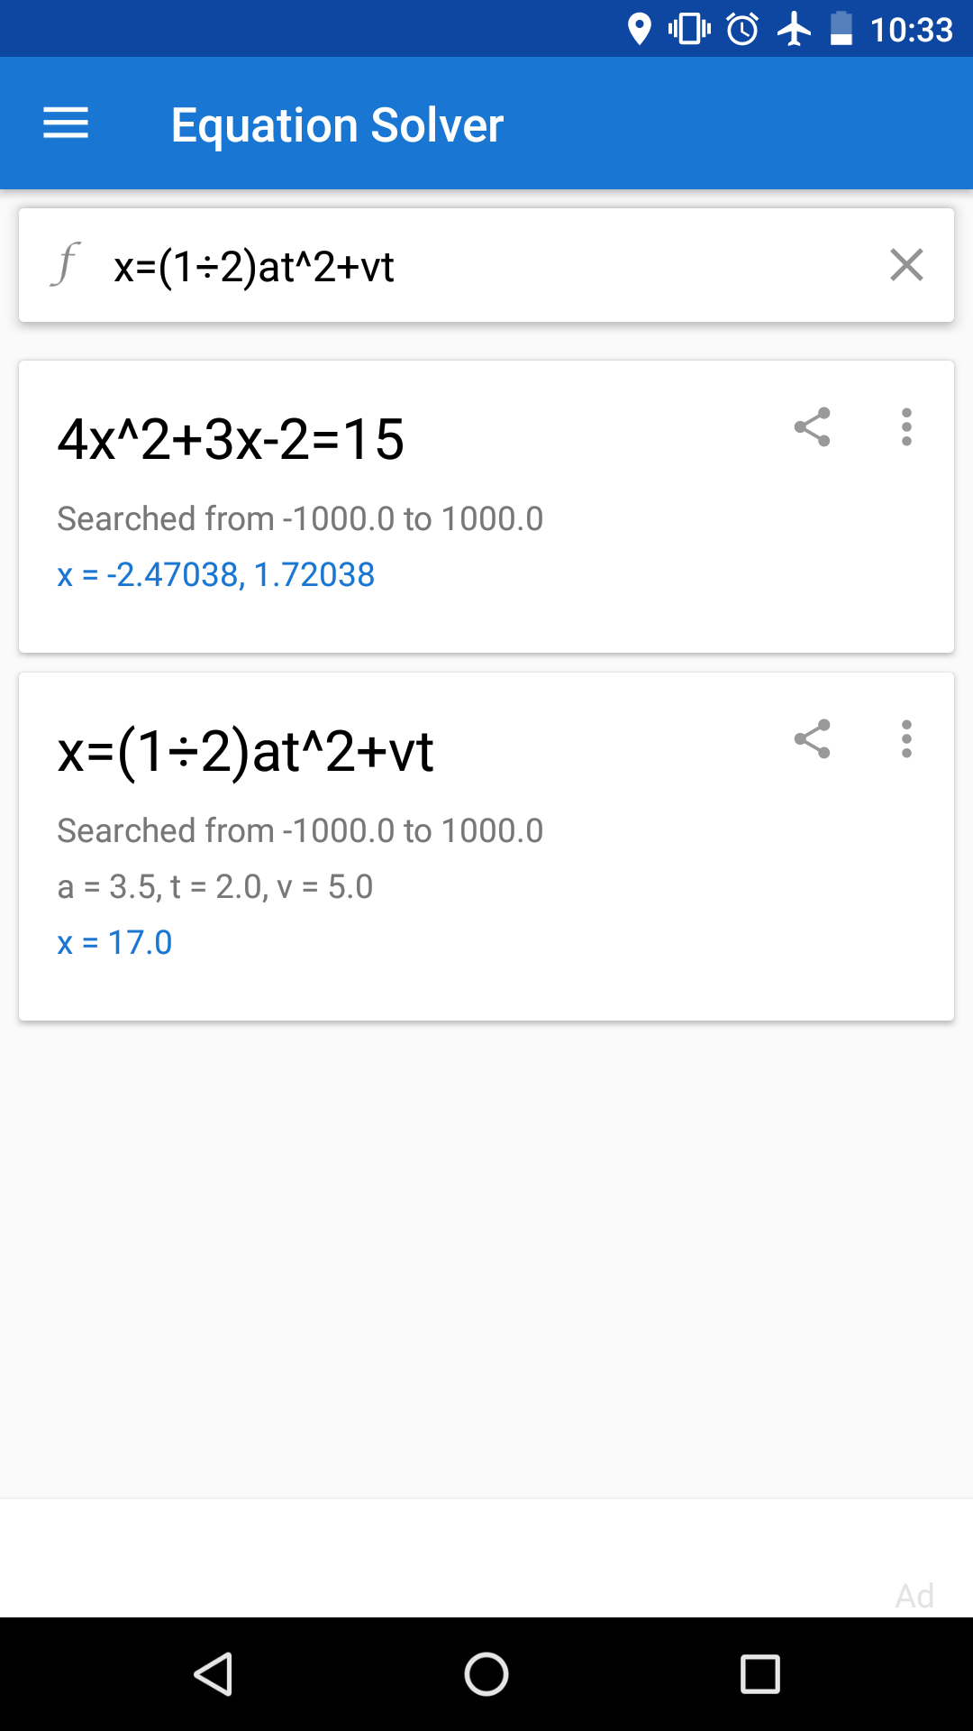The image size is (973, 1731).
Task: Share the x=(1÷2)at^2+vt result
Action: coord(812,739)
